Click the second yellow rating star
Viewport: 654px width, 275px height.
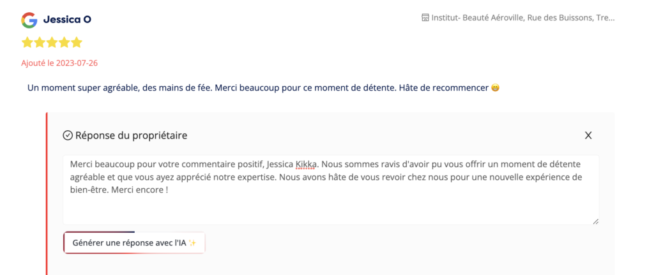click(x=40, y=43)
